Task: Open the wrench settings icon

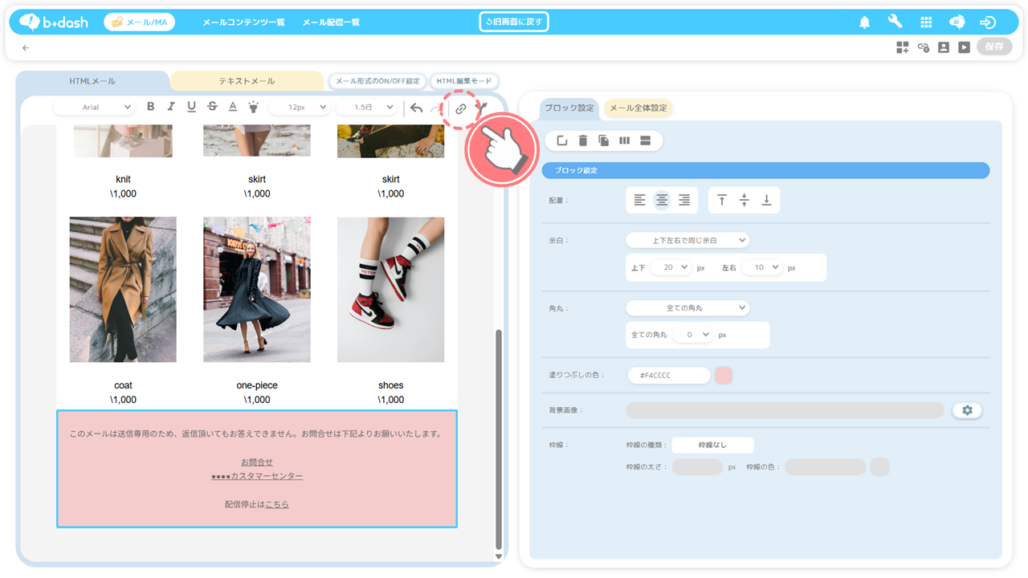Action: (x=895, y=22)
